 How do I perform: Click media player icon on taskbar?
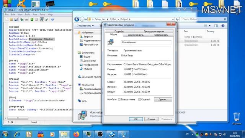52,134
